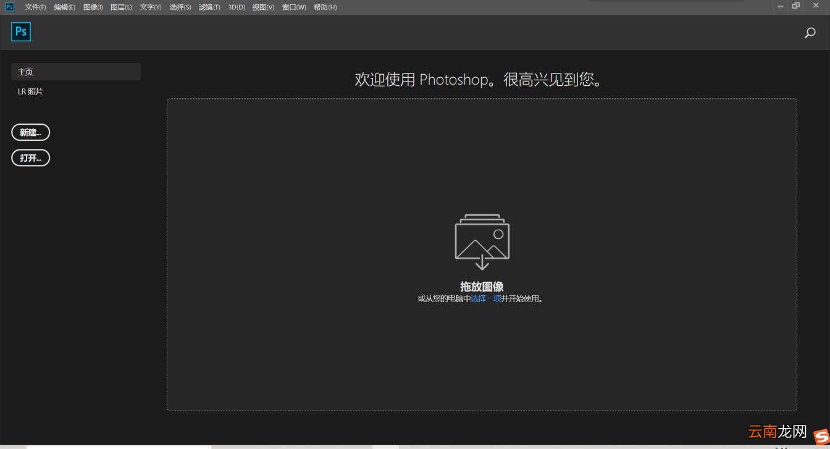The height and width of the screenshot is (449, 830).
Task: Open the search magnifier icon
Action: 810,33
